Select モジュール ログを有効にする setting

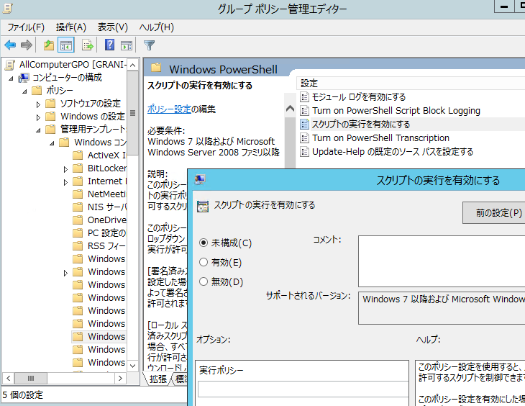point(359,97)
